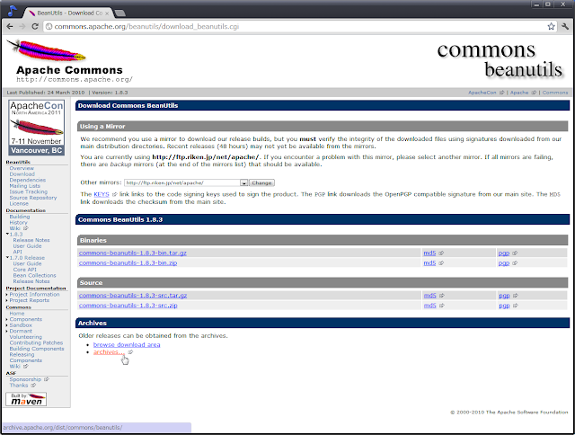
Task: Open Download in the sidebar
Action: [22, 174]
